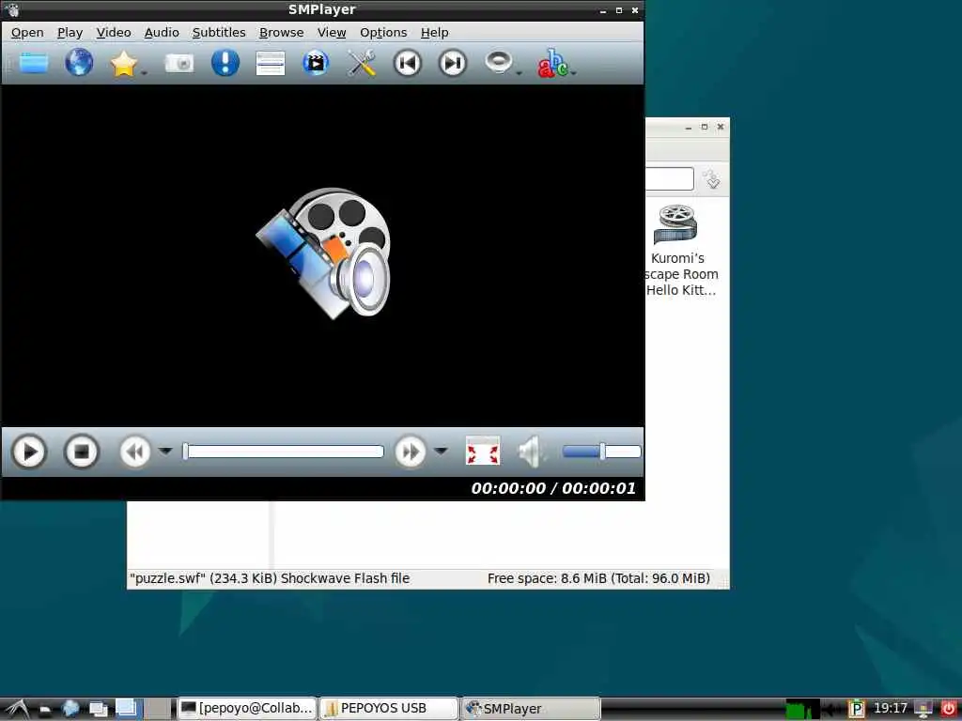962x721 pixels.
Task: Click the favorites star icon
Action: (123, 63)
